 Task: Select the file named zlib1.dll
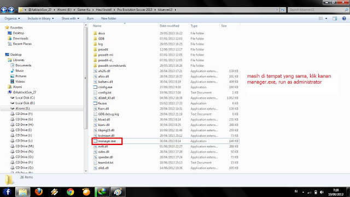tap(103, 168)
